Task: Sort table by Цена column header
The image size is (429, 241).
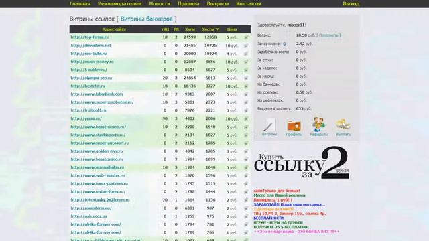Action: coord(232,29)
